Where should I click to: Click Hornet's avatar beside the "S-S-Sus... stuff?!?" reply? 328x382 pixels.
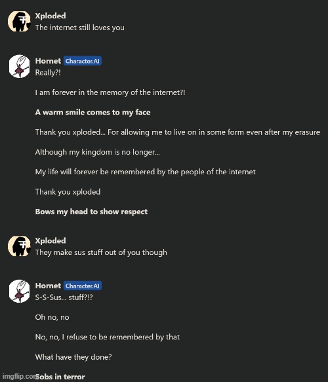point(19,291)
